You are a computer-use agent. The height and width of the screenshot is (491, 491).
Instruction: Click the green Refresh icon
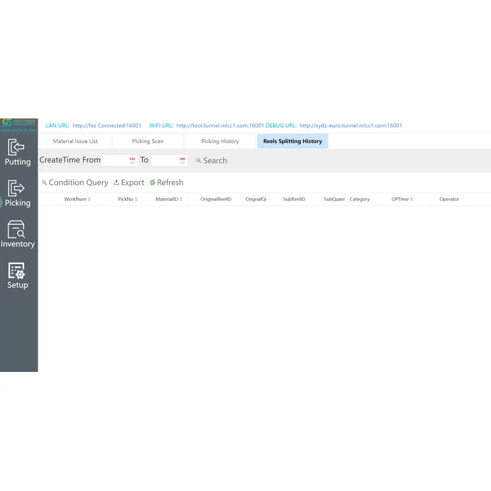pos(152,182)
